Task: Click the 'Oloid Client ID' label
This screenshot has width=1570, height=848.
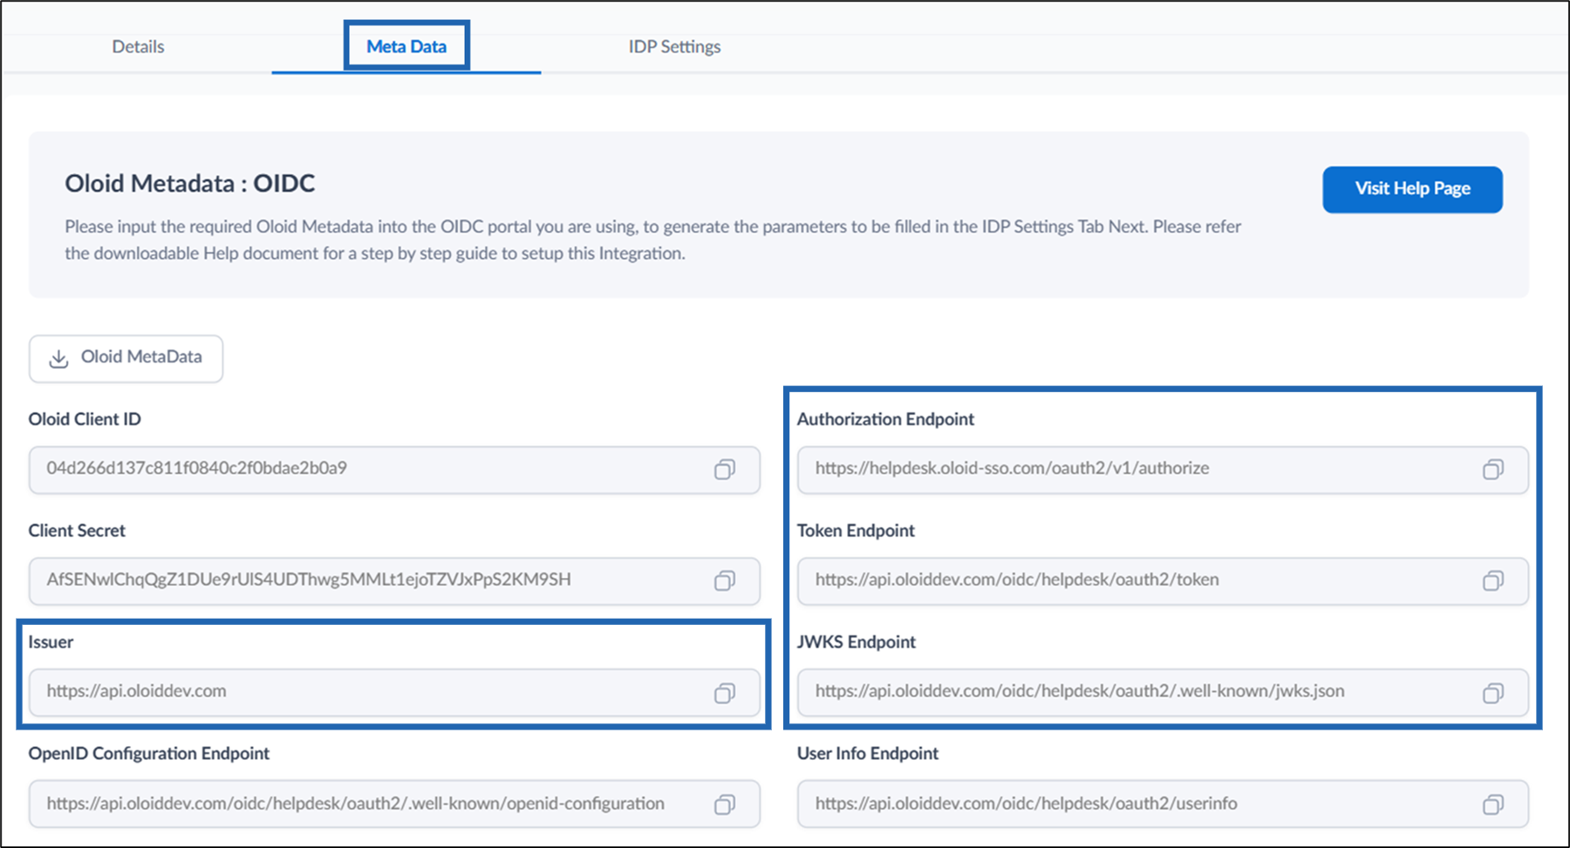Action: pos(85,419)
